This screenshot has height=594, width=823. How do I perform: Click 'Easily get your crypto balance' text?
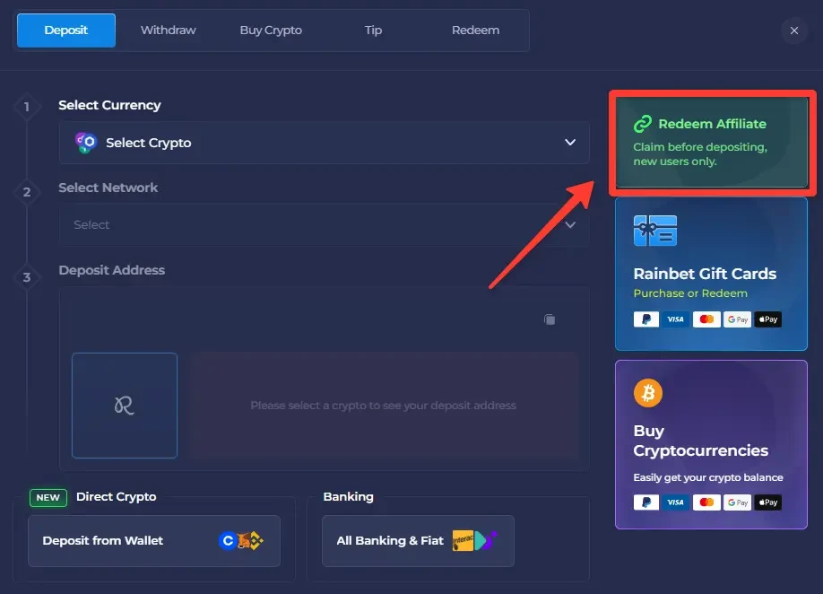708,477
